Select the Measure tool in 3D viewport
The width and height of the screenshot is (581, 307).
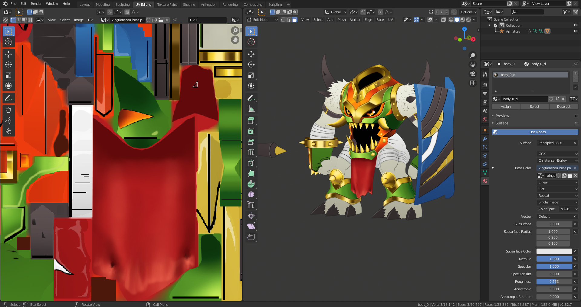[251, 109]
